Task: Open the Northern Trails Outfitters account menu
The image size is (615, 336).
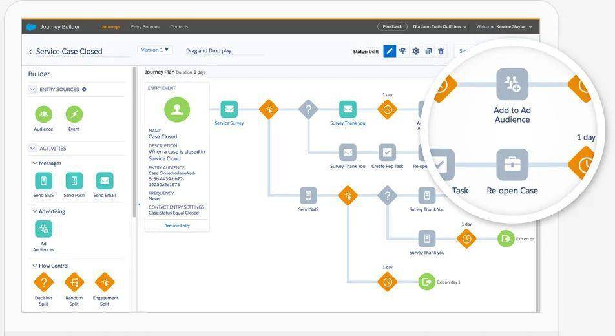Action: point(440,27)
